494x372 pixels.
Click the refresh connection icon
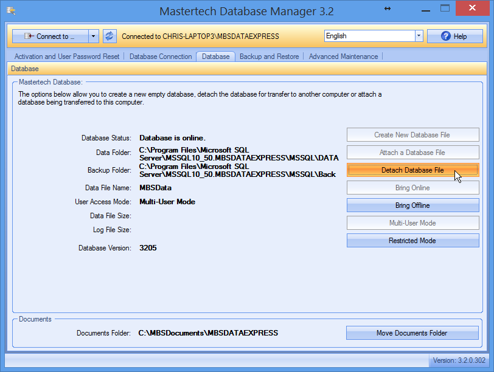(110, 36)
